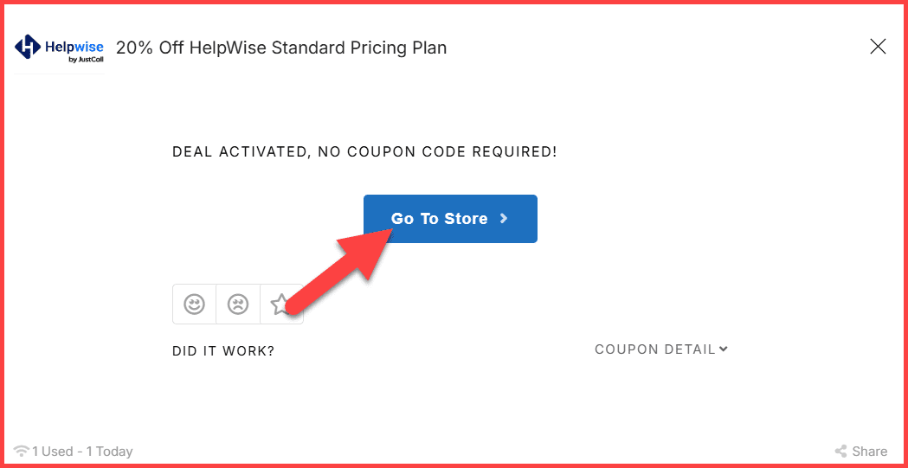Click the share icon at the bottom right
Image resolution: width=908 pixels, height=468 pixels.
[x=840, y=452]
